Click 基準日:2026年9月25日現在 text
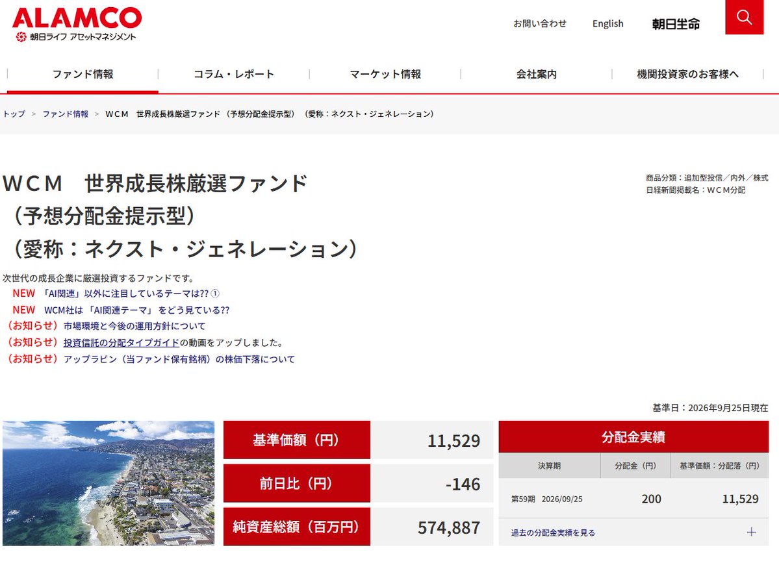 (x=710, y=408)
